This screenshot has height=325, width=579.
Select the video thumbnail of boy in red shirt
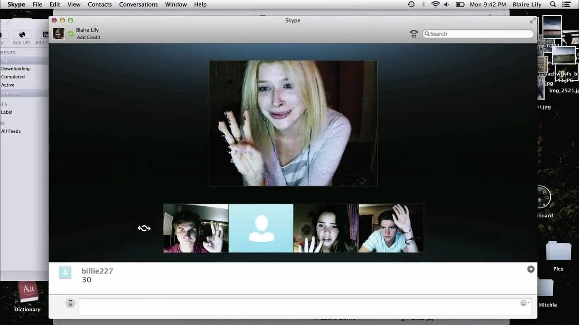click(x=196, y=228)
